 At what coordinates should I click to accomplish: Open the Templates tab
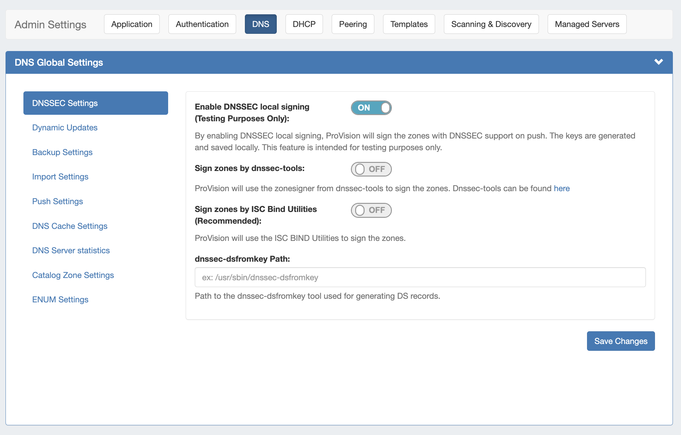(409, 24)
